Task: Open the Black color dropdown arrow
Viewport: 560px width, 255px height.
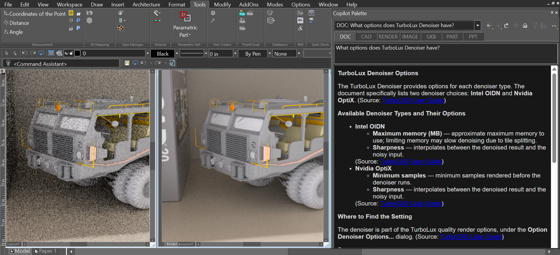Action: click(x=177, y=54)
